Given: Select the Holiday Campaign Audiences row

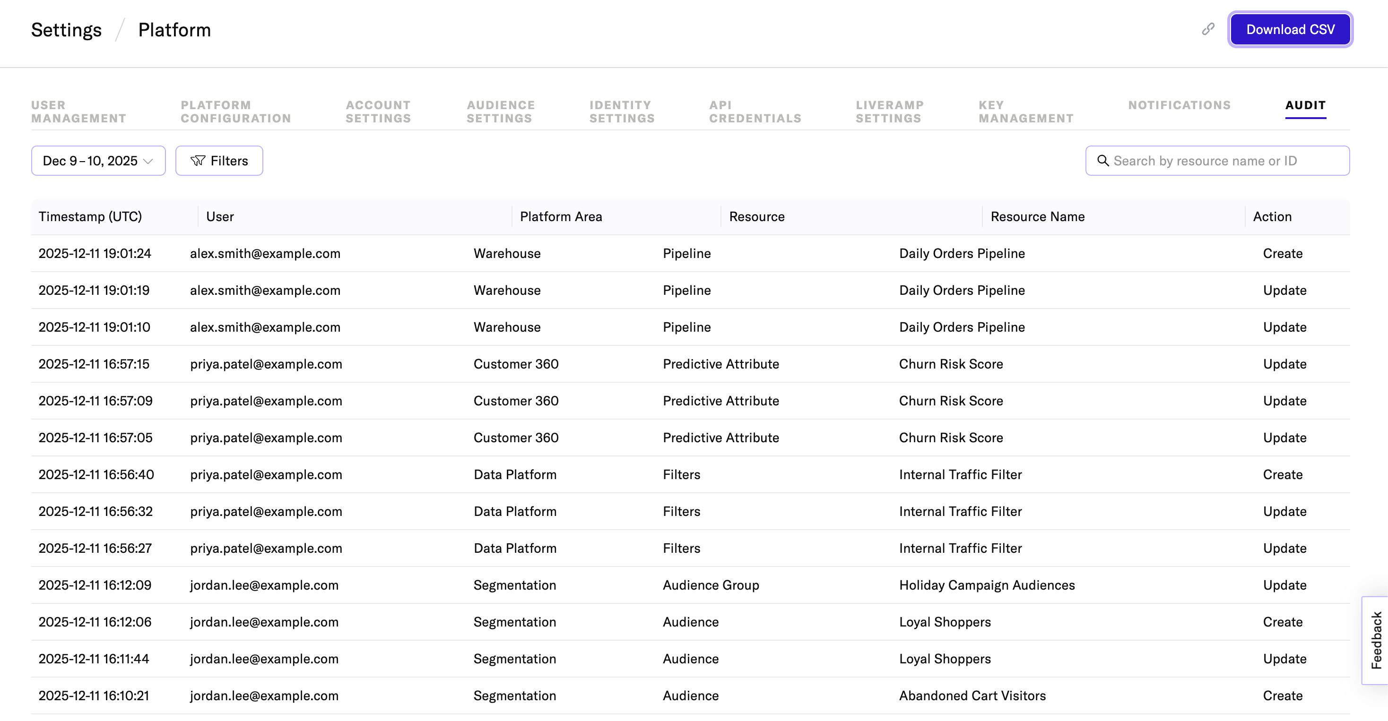Looking at the screenshot, I should point(987,585).
